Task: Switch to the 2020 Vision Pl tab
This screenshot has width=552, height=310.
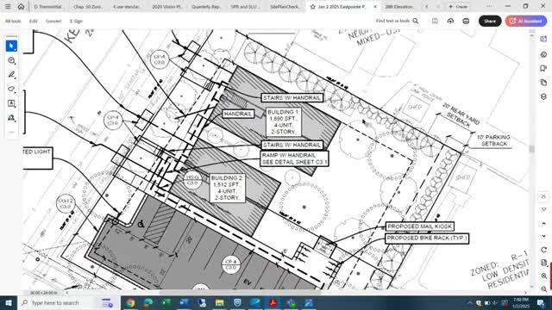Action: (167, 7)
